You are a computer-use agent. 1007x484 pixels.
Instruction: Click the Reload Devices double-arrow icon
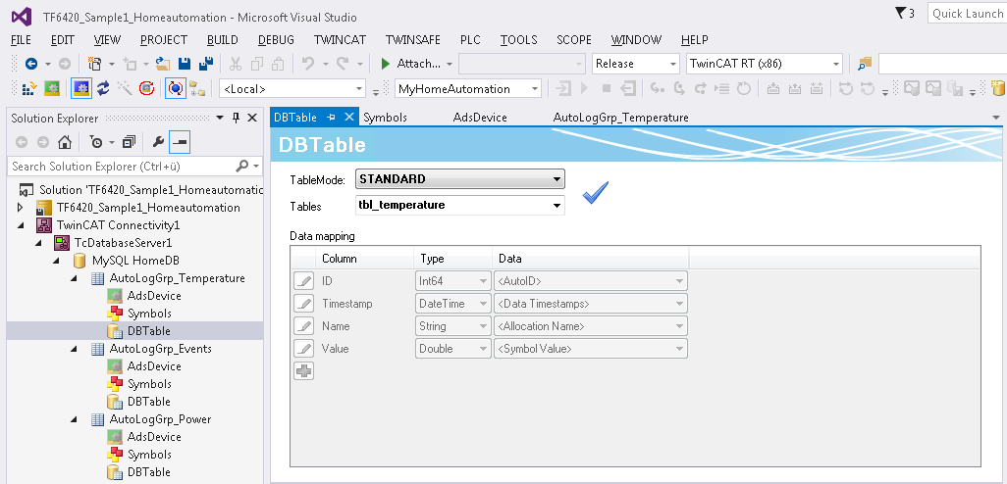(x=103, y=88)
